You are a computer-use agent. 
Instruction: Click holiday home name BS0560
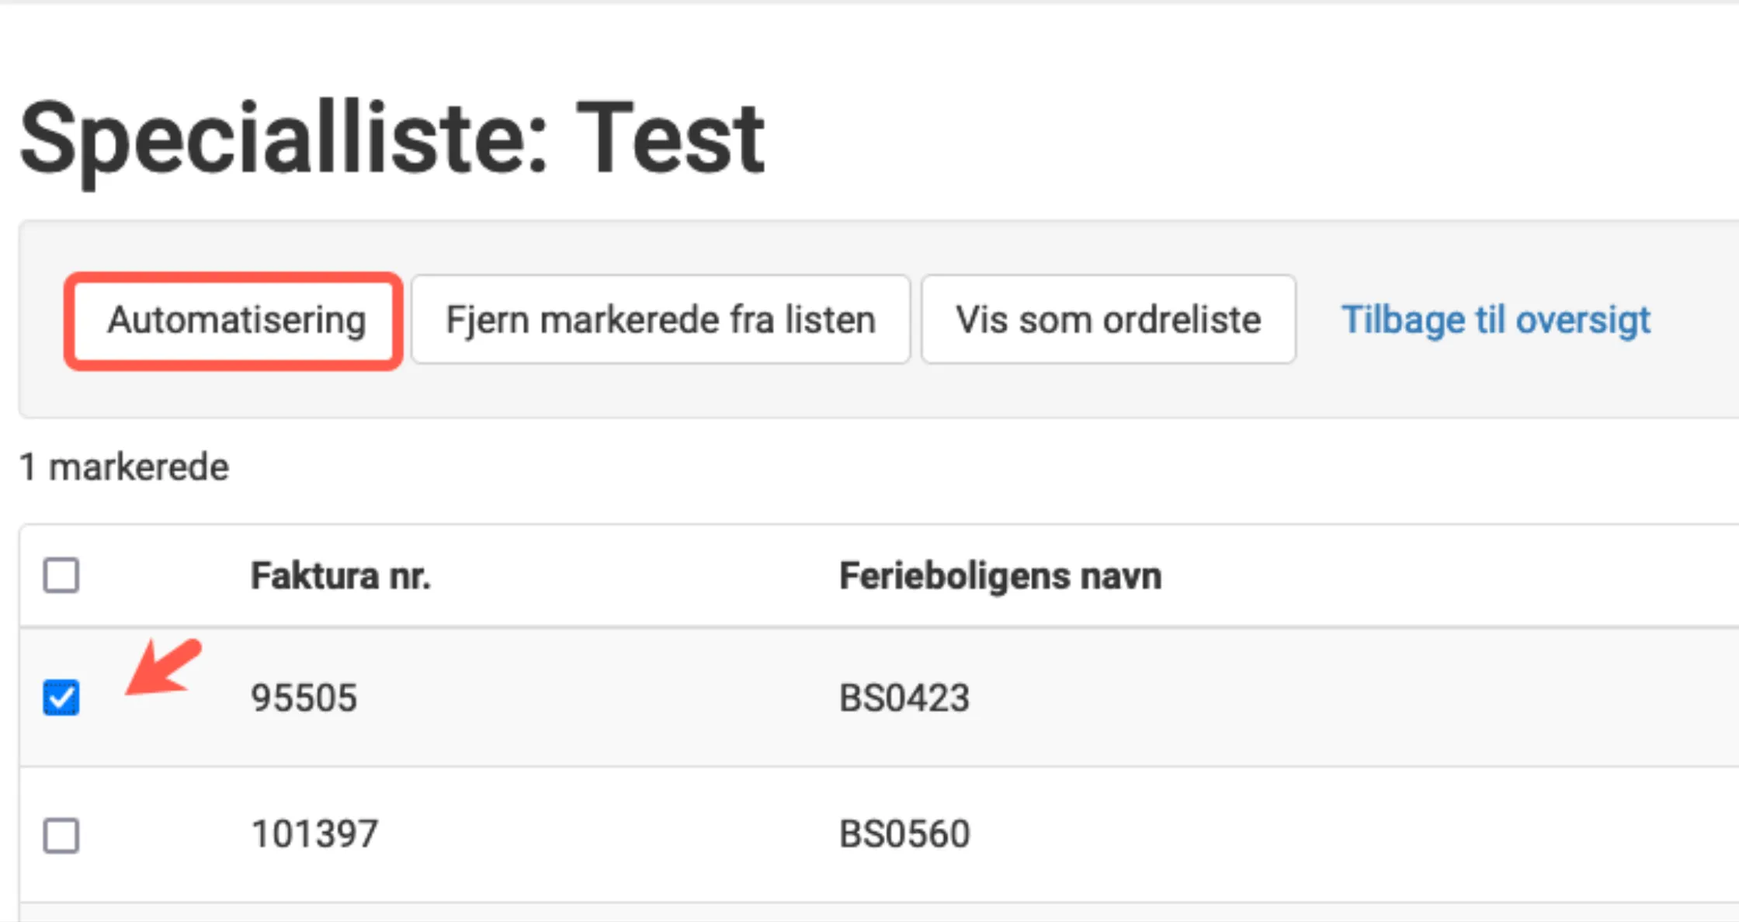(903, 833)
